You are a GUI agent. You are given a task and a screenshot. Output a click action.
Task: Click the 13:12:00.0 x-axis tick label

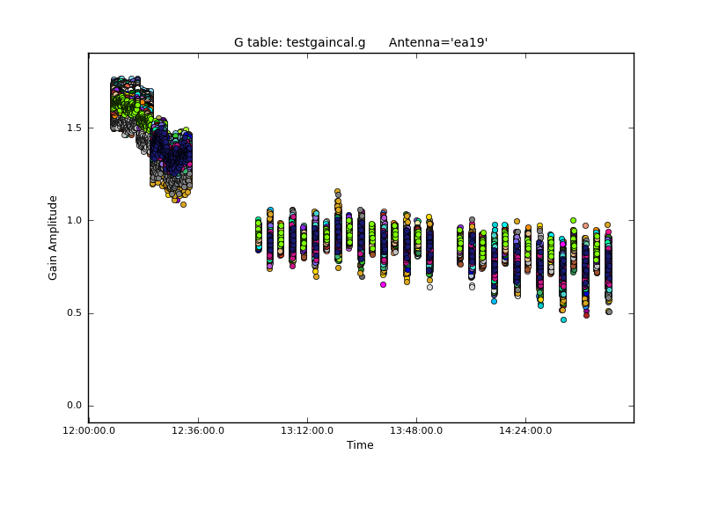tap(307, 430)
